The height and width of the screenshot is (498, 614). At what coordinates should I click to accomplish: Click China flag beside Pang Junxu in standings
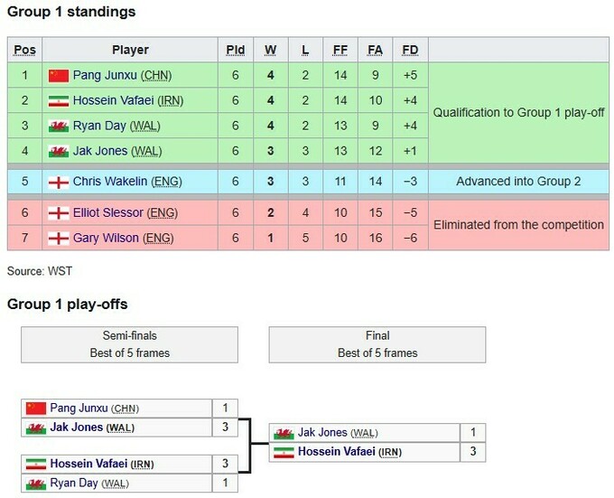pyautogui.click(x=59, y=75)
